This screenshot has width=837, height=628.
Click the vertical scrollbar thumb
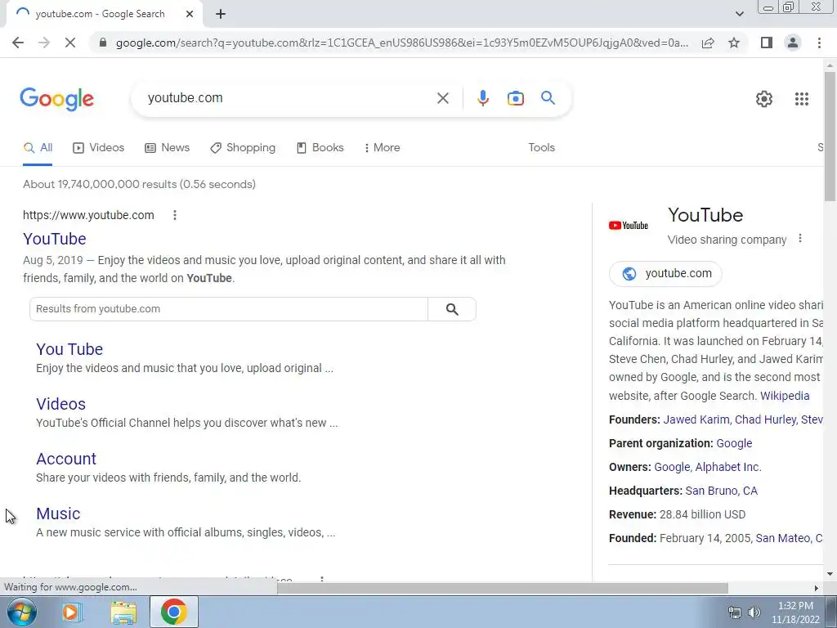830,137
